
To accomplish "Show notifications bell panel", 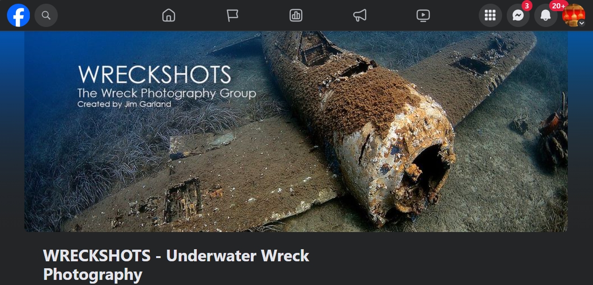I will [x=545, y=15].
